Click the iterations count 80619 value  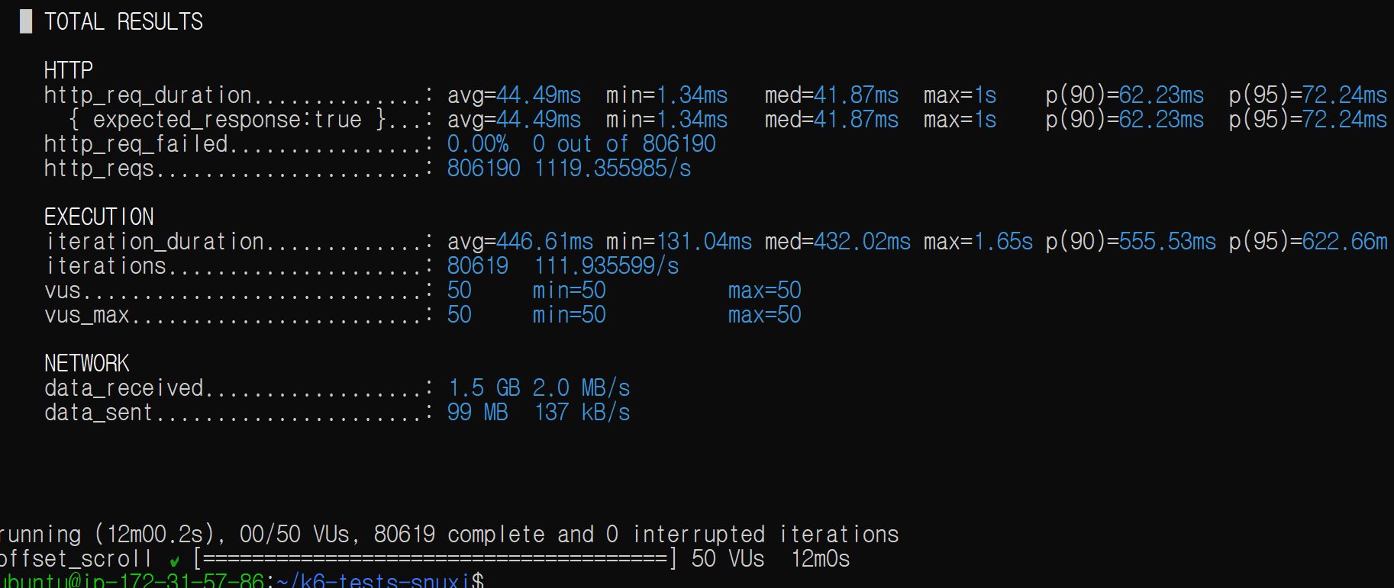click(x=478, y=265)
